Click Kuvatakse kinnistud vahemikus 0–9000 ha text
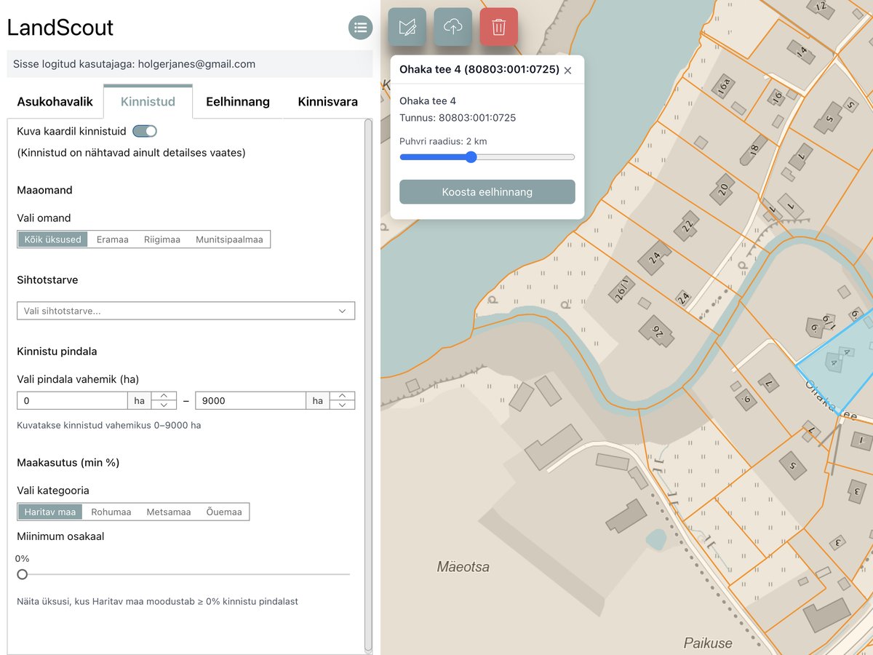 click(109, 425)
